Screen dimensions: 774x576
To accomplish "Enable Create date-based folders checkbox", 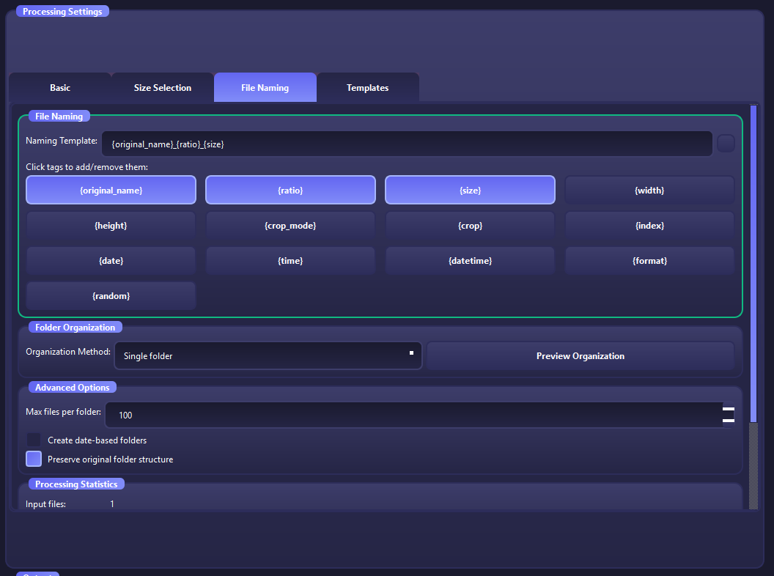I will coord(34,440).
